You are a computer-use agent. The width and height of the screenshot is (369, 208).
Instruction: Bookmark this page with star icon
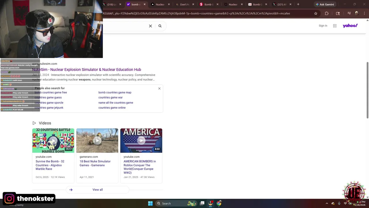[x=316, y=13]
